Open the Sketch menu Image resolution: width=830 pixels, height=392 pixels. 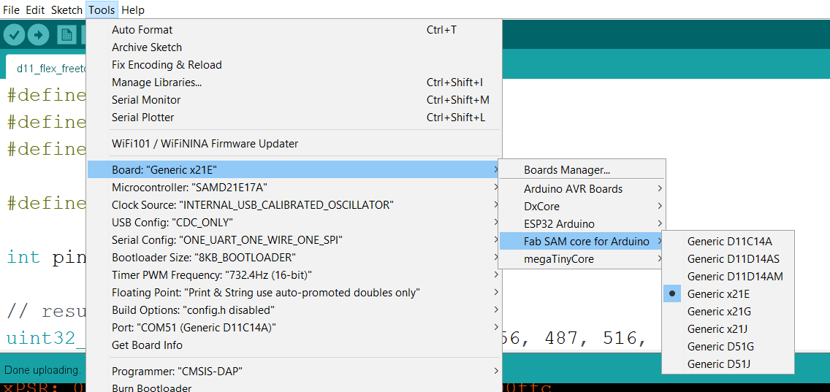66,9
